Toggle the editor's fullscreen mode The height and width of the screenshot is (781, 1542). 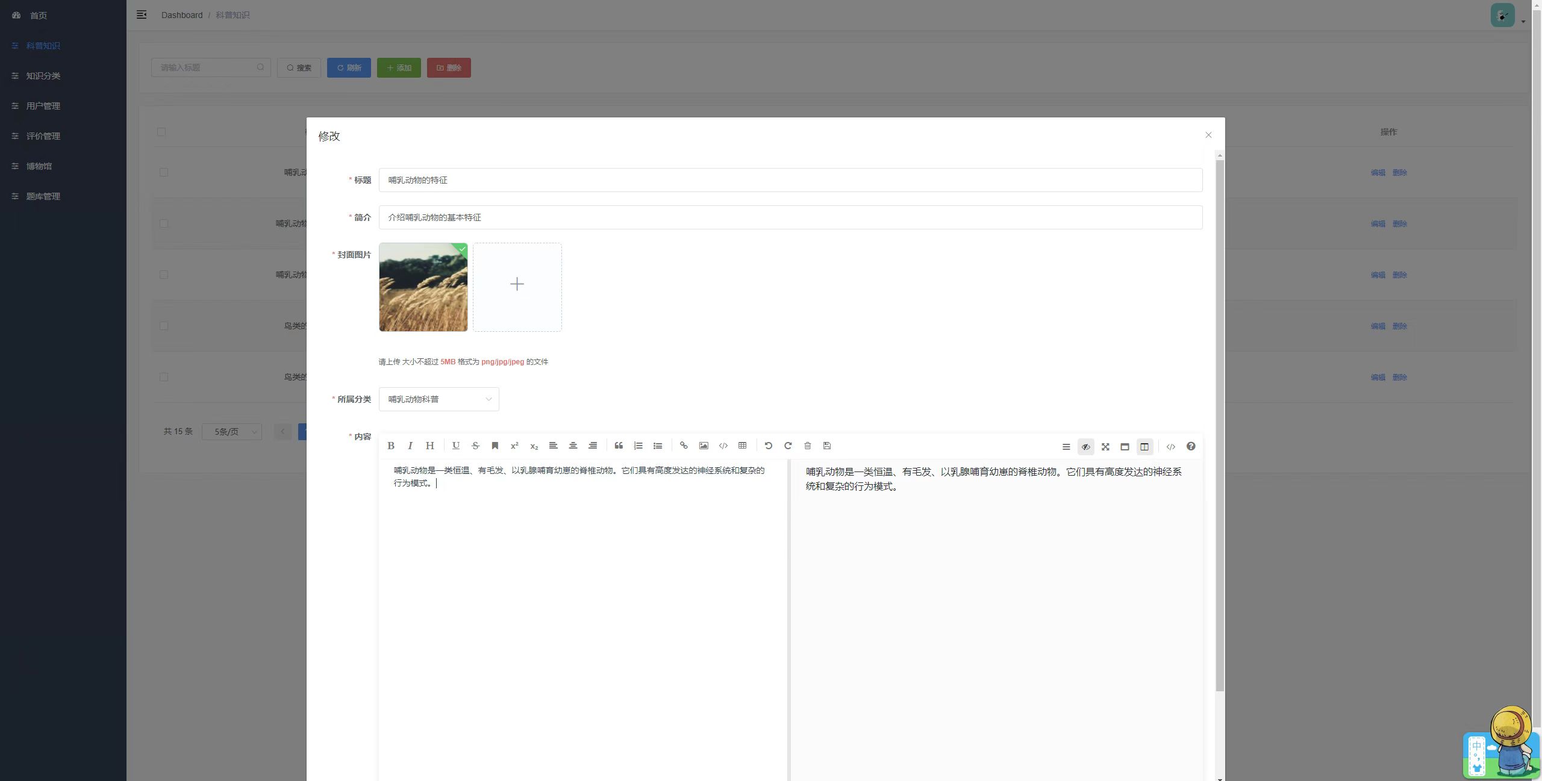click(1105, 447)
